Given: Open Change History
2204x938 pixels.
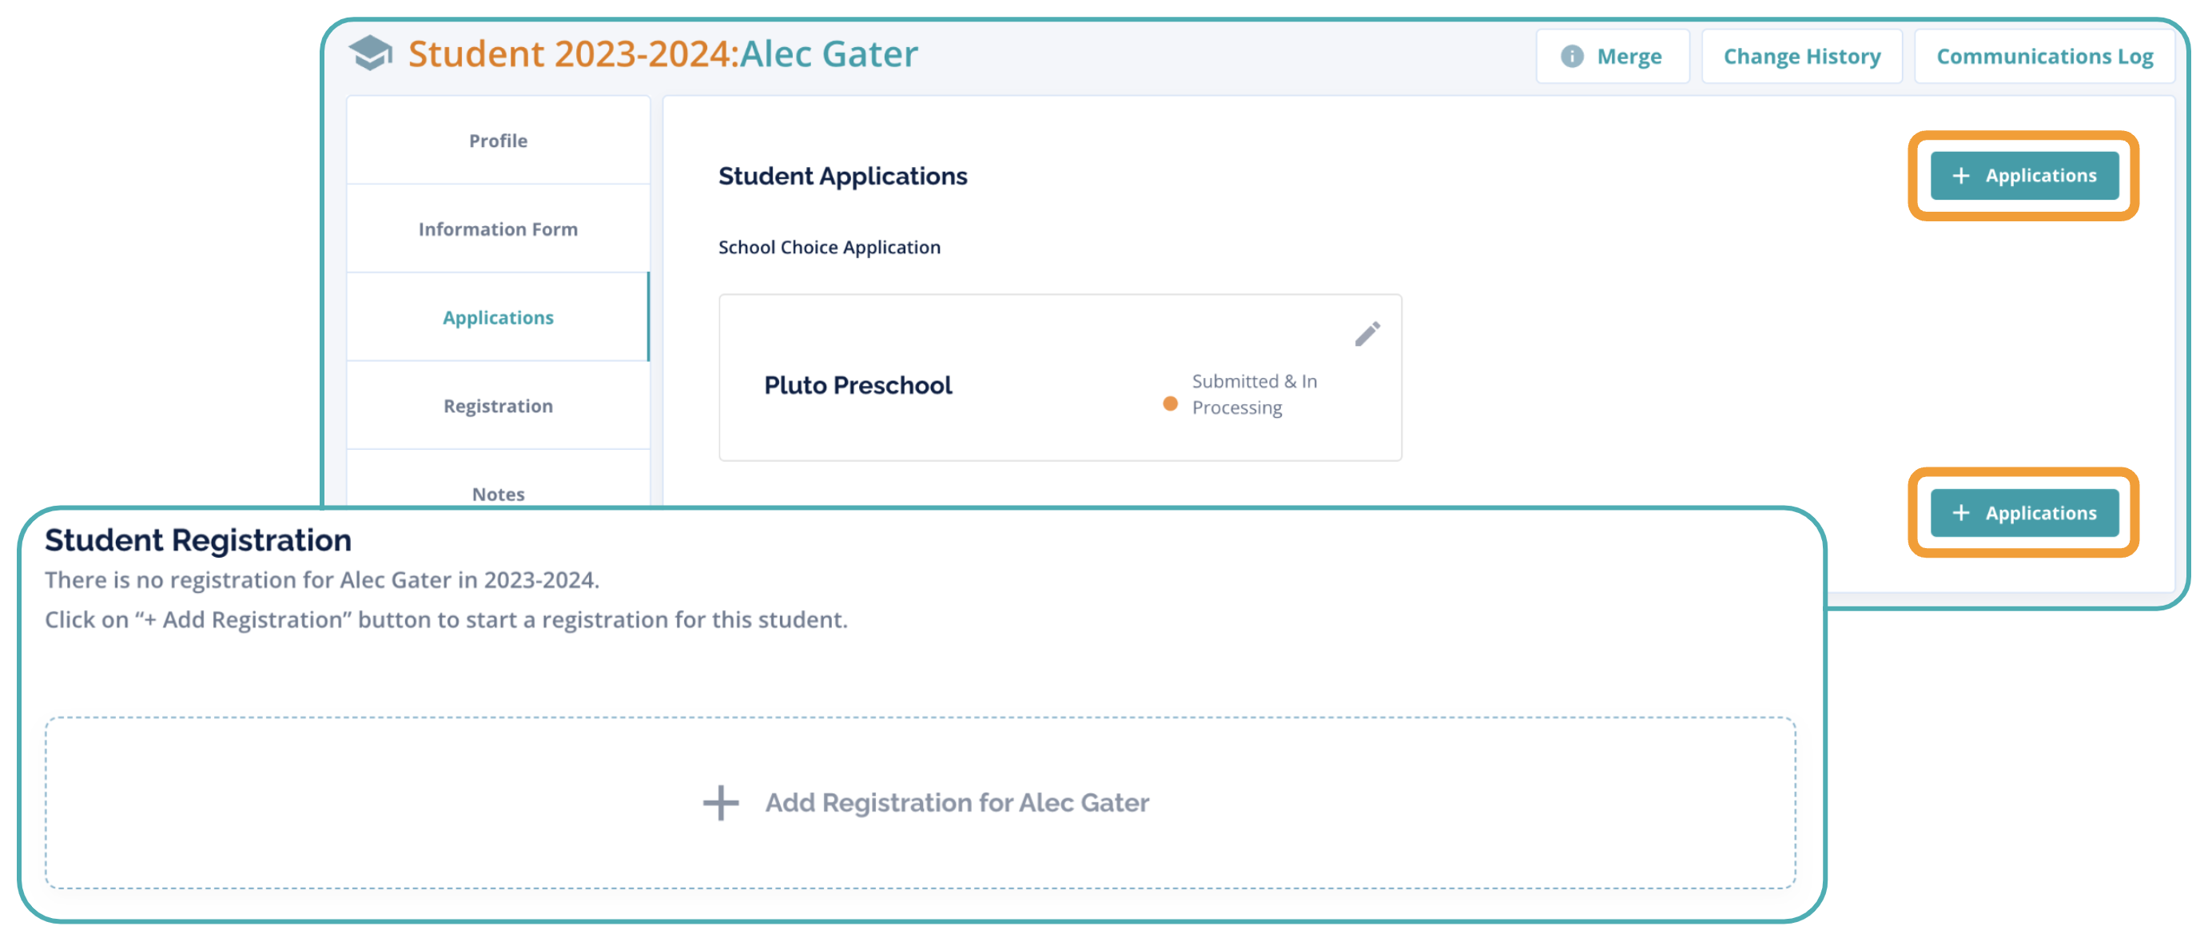Looking at the screenshot, I should [1801, 57].
